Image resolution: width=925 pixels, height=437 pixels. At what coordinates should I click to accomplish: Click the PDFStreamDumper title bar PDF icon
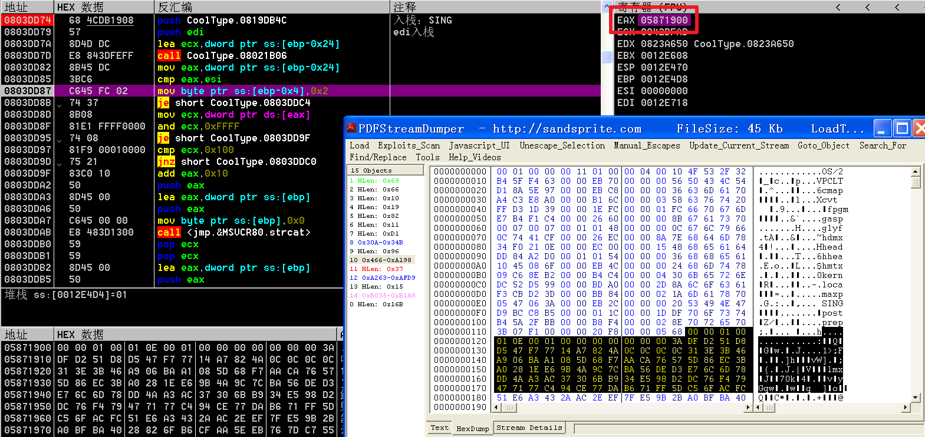351,128
